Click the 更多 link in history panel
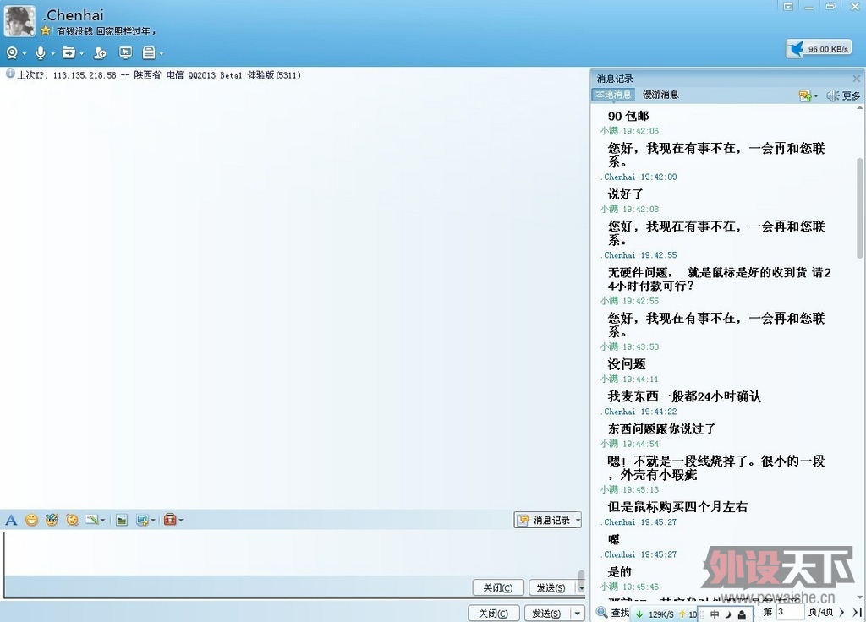The width and height of the screenshot is (866, 622). click(851, 95)
